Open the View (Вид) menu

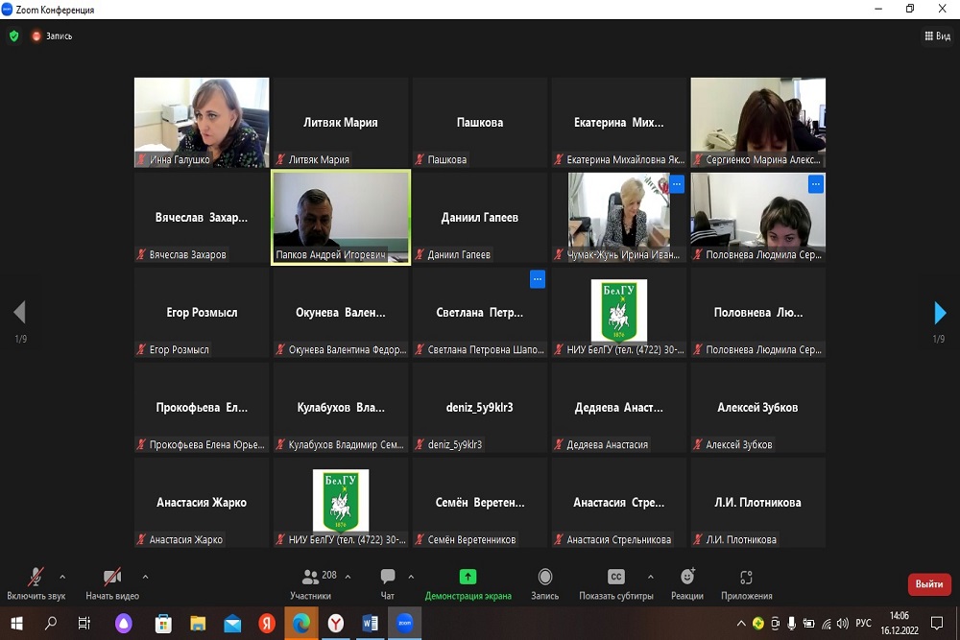(936, 36)
